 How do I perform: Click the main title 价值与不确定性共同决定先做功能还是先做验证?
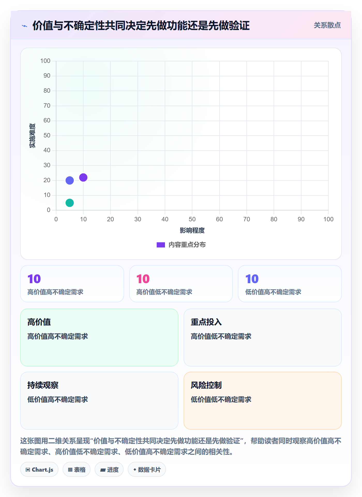(x=141, y=26)
